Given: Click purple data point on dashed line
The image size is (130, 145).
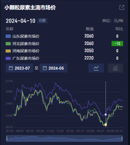Looking at the screenshot, I should pos(106,115).
